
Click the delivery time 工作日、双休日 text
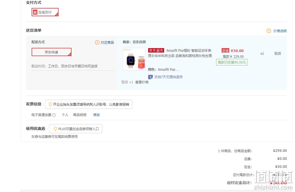tap(73, 66)
